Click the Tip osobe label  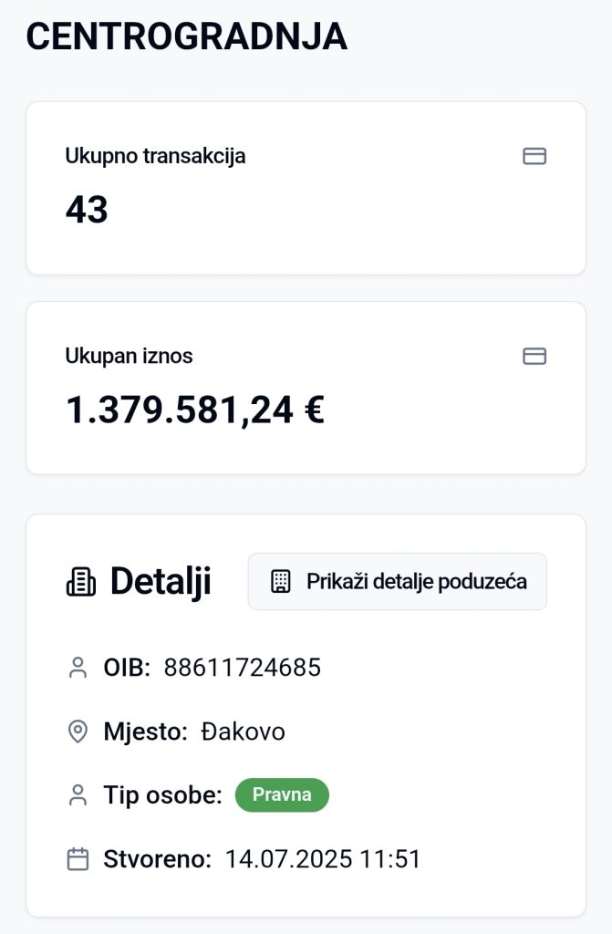[x=162, y=795]
